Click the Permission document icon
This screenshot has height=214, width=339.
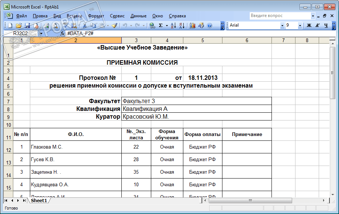(36, 26)
